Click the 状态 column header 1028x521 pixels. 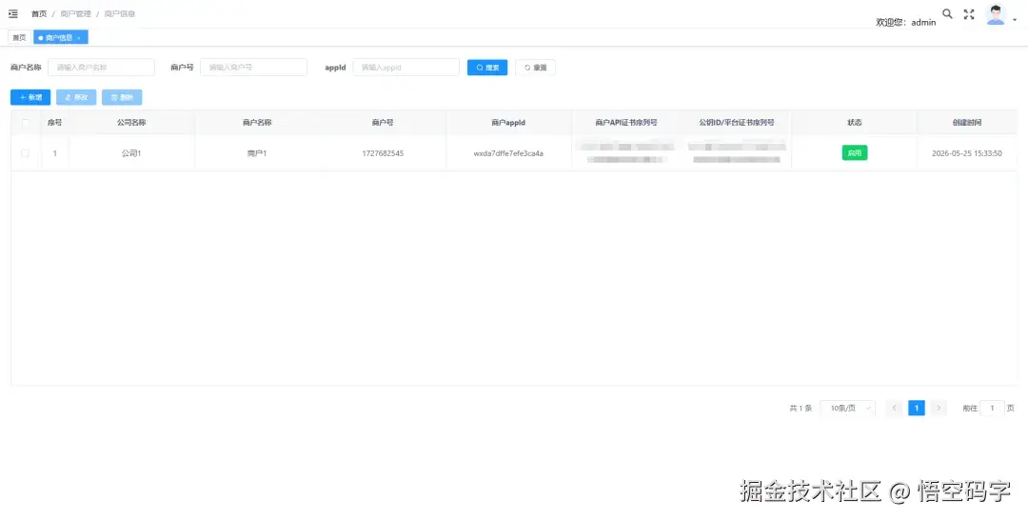tap(854, 123)
